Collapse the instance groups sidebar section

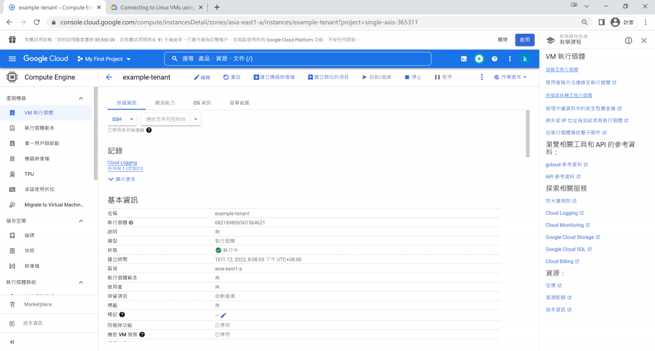81,282
